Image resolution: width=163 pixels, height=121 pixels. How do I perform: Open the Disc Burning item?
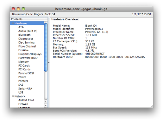26,42
